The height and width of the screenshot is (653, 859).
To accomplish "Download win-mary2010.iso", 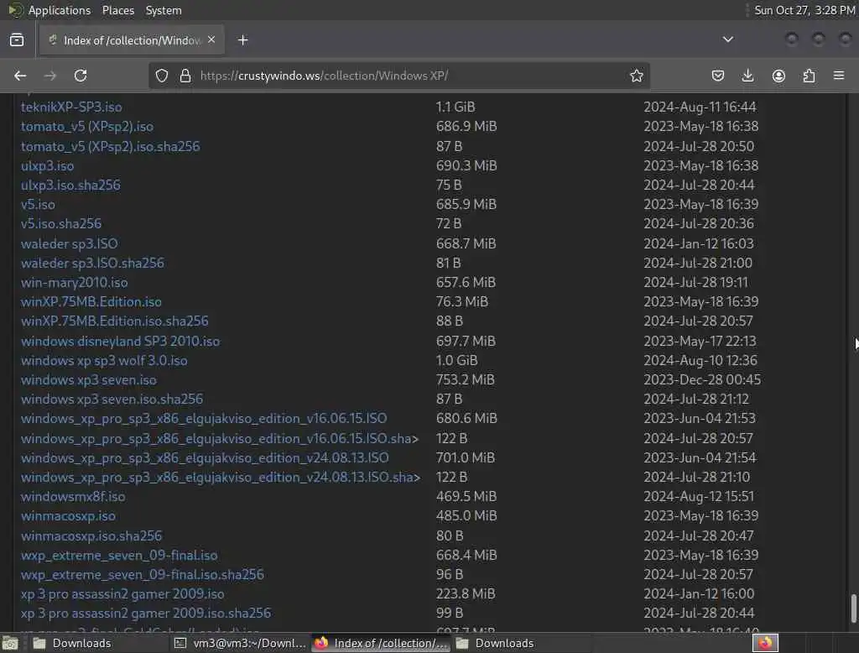I will [x=74, y=282].
